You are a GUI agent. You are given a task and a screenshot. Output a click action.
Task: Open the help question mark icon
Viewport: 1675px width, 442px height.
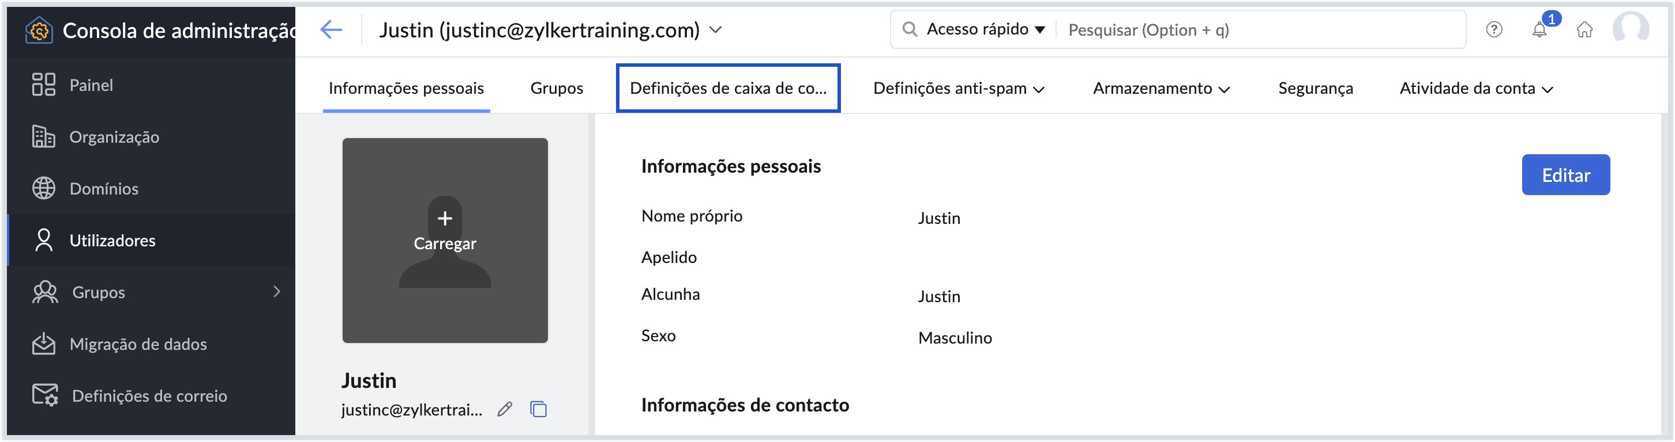pyautogui.click(x=1493, y=30)
